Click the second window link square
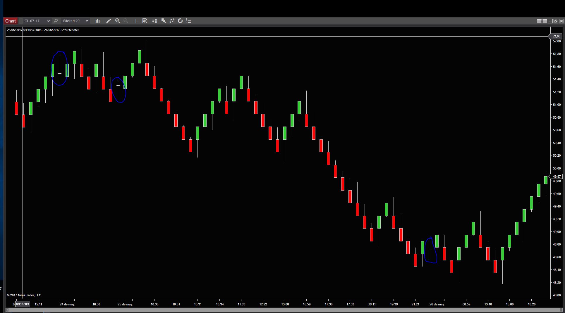The width and height of the screenshot is (565, 313). [545, 21]
